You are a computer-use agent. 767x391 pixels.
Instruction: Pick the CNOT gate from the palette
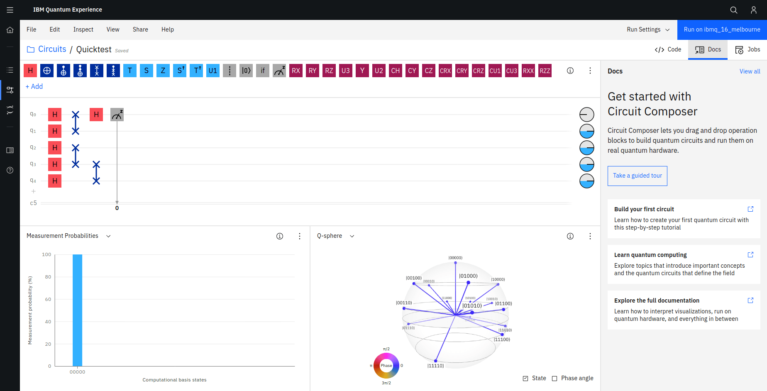tap(47, 71)
